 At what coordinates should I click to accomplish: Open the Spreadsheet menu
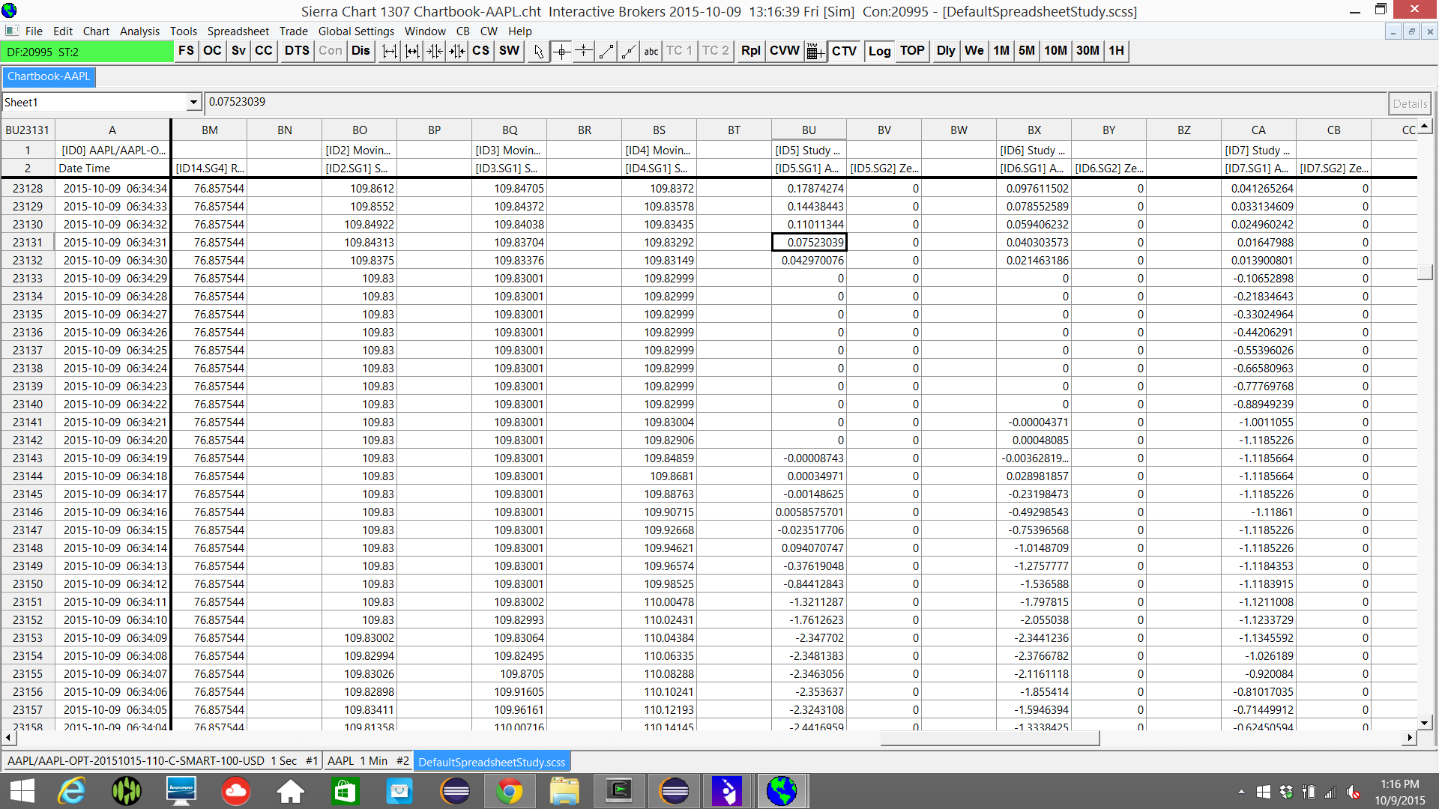click(x=238, y=31)
